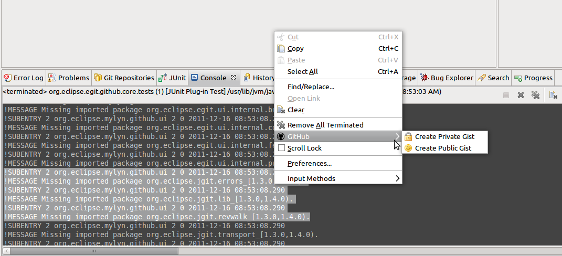The image size is (562, 256).
Task: Click the Ctrl+C shortcut label
Action: tap(388, 48)
